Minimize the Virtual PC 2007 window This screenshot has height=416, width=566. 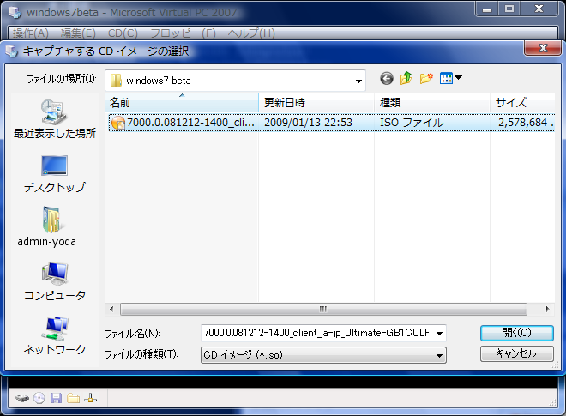pyautogui.click(x=487, y=9)
